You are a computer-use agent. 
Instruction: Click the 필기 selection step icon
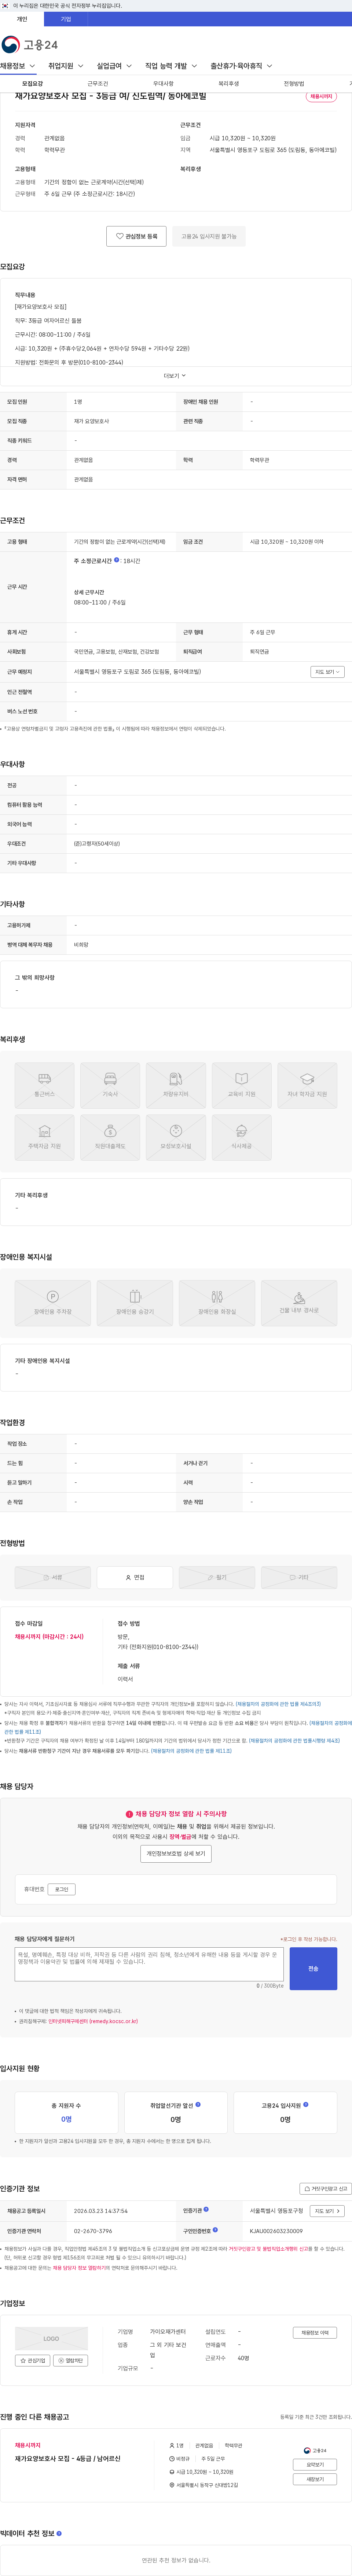217,1577
